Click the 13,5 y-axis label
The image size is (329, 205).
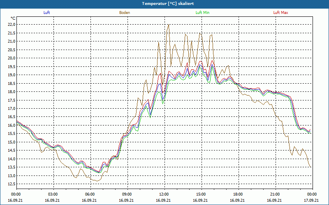point(12,167)
